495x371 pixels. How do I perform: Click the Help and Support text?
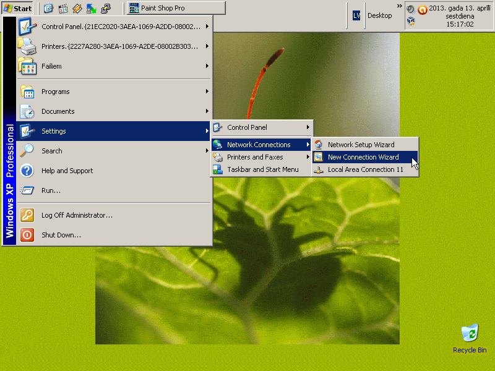click(67, 171)
